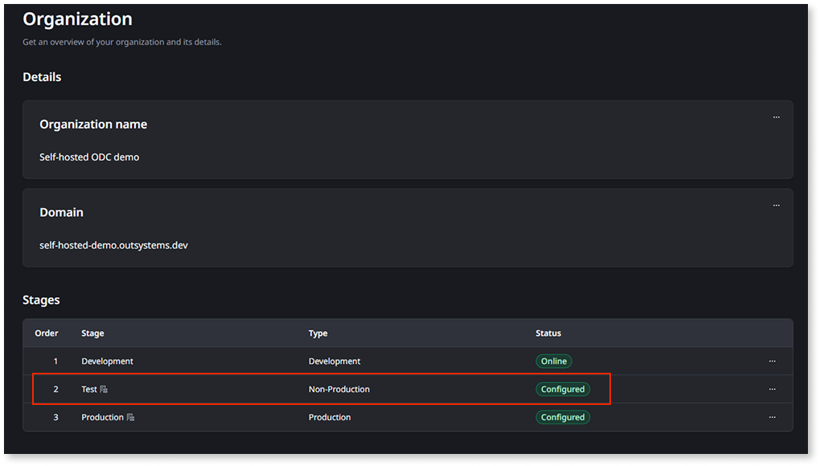
Task: Select the Type column header
Action: pyautogui.click(x=318, y=333)
